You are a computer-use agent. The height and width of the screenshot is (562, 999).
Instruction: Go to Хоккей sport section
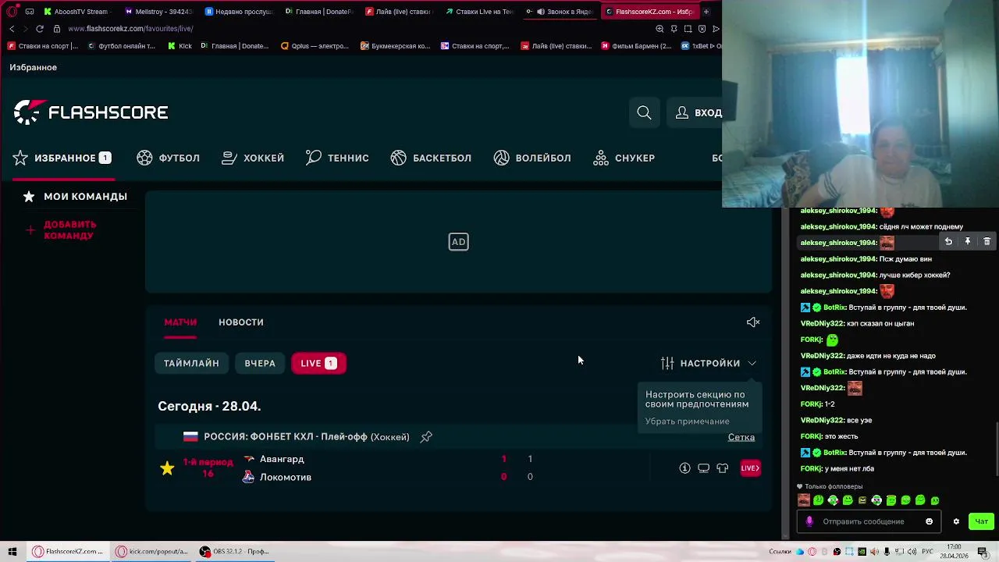click(x=253, y=158)
